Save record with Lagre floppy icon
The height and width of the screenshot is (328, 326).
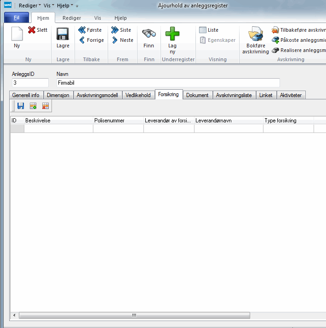tap(63, 36)
